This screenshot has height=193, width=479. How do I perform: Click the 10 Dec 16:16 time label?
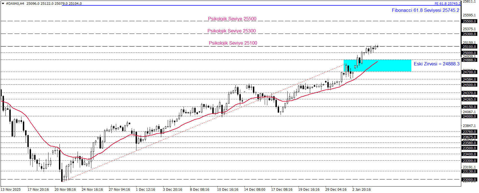point(228,189)
